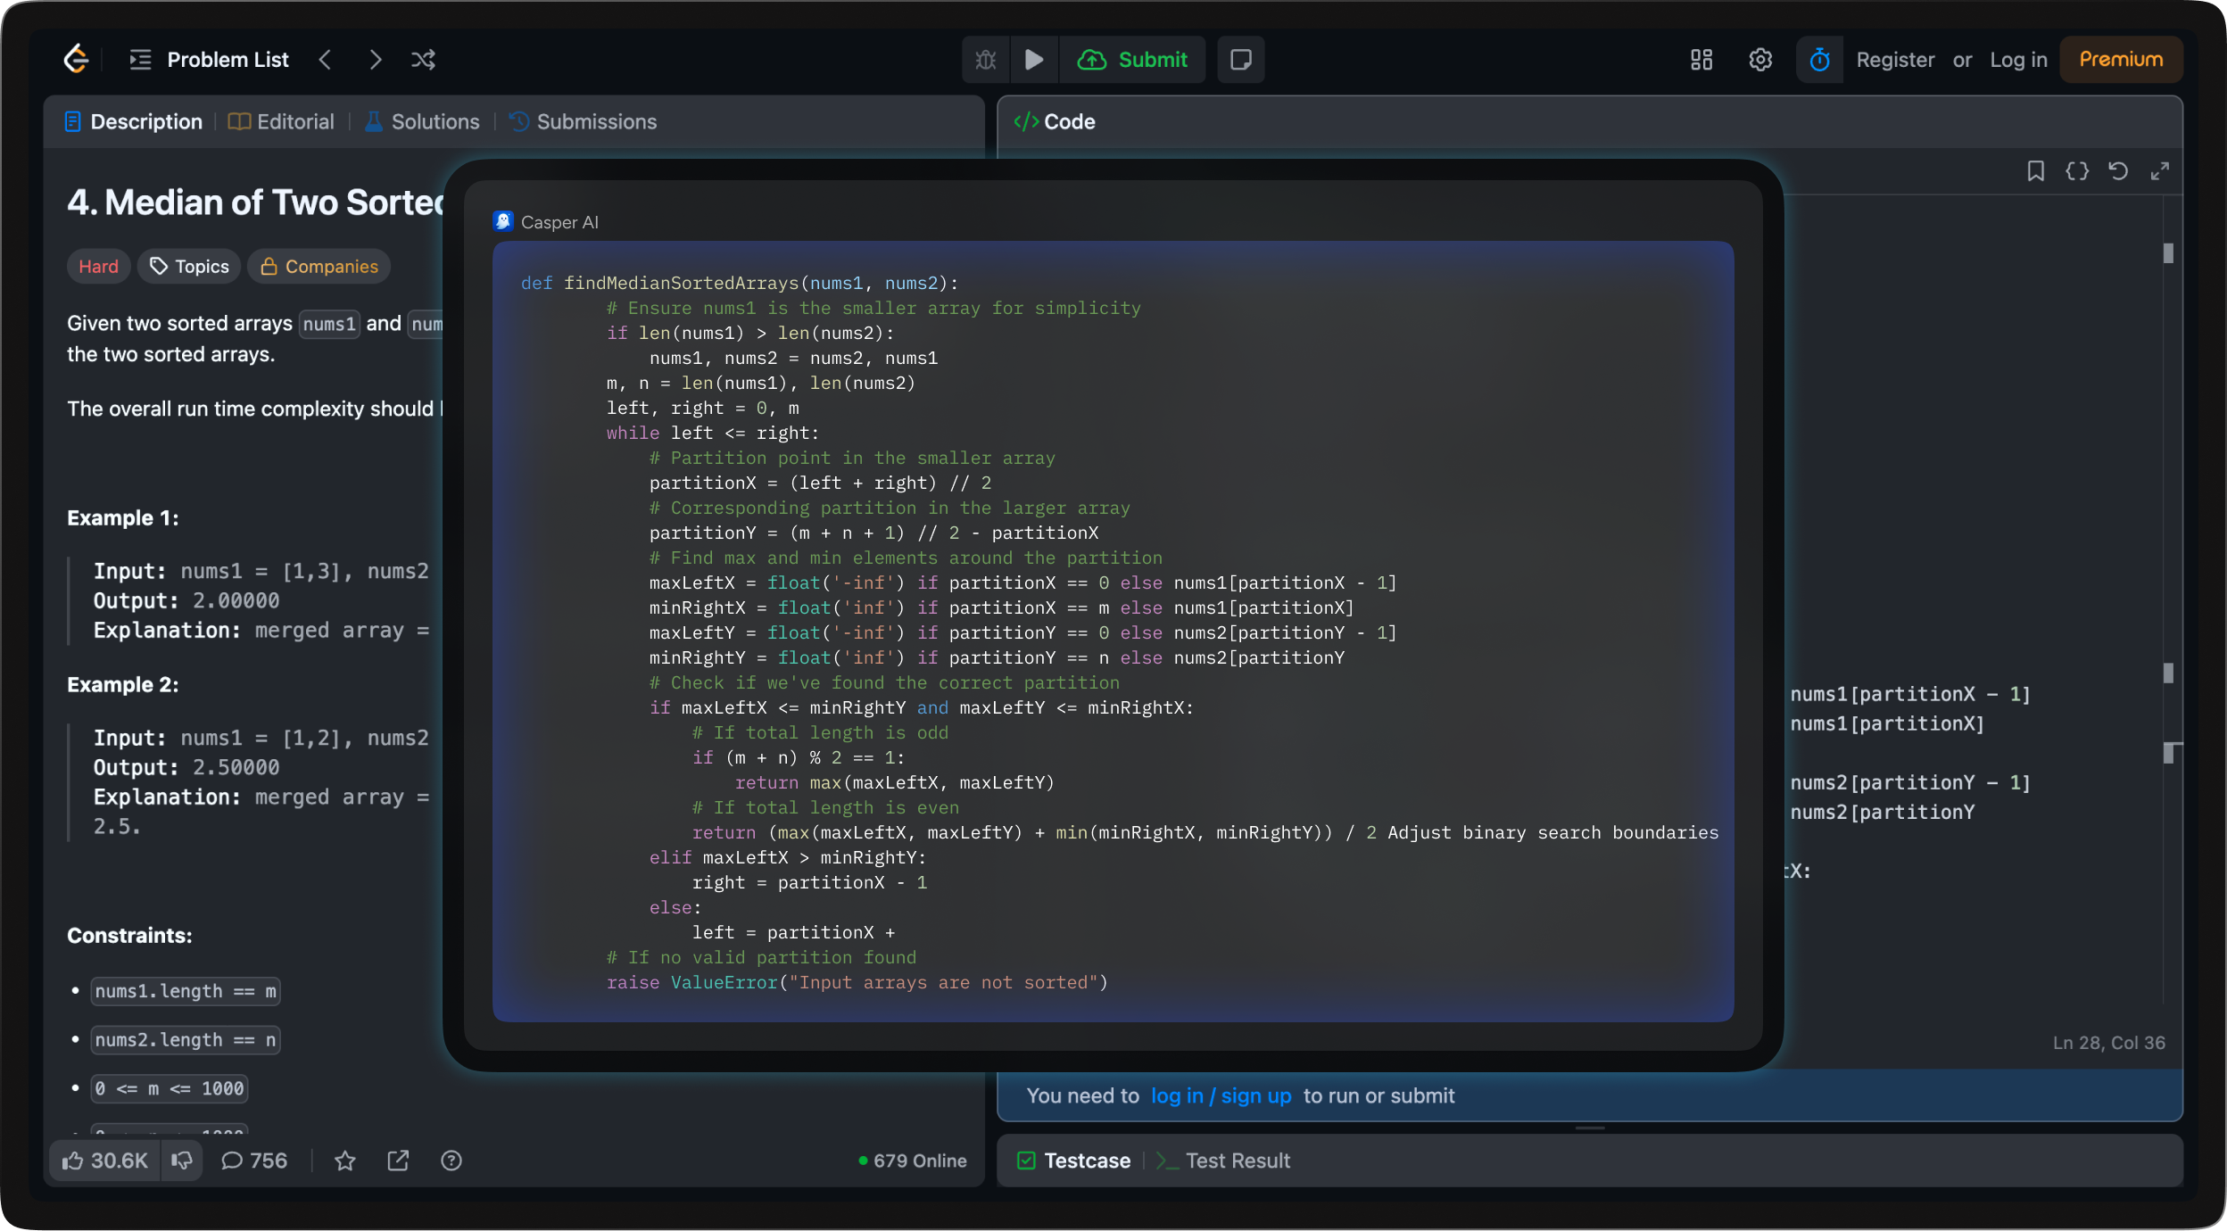The width and height of the screenshot is (2227, 1231).
Task: Expand the Topics tag
Action: pyautogui.click(x=189, y=267)
